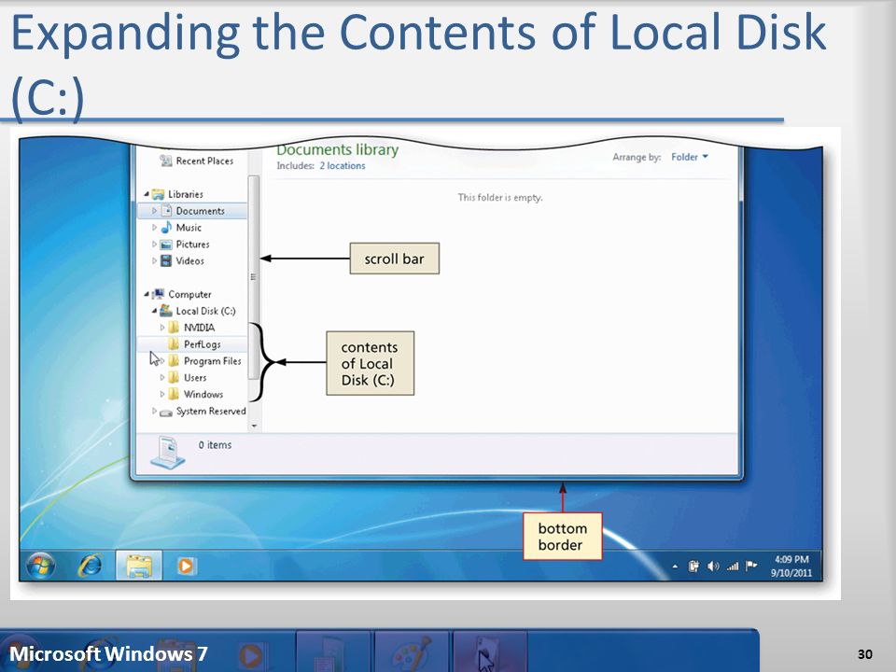Expand the Program Files folder arrow
Viewport: 896px width, 672px height.
tap(162, 360)
